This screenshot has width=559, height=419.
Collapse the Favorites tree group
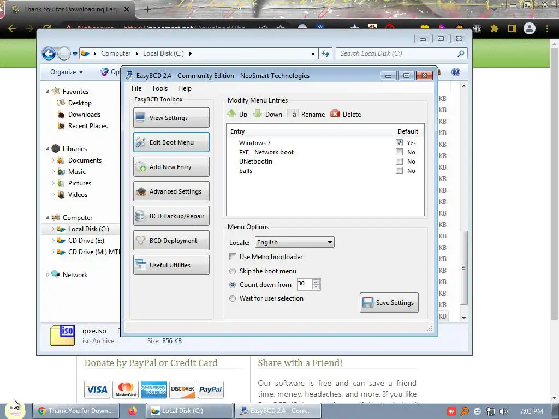[47, 91]
